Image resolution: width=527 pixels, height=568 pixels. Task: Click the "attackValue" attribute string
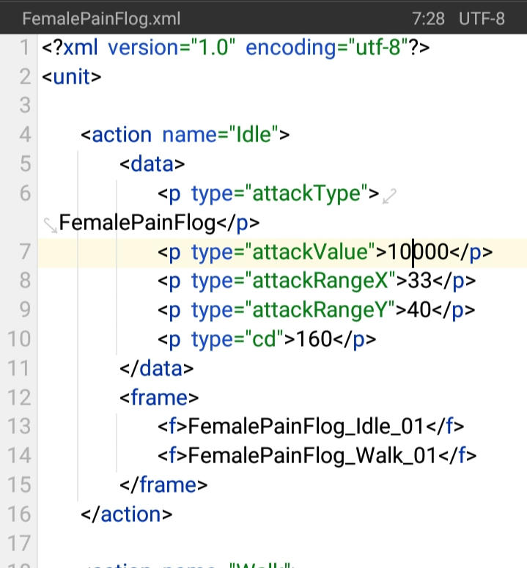tap(310, 251)
